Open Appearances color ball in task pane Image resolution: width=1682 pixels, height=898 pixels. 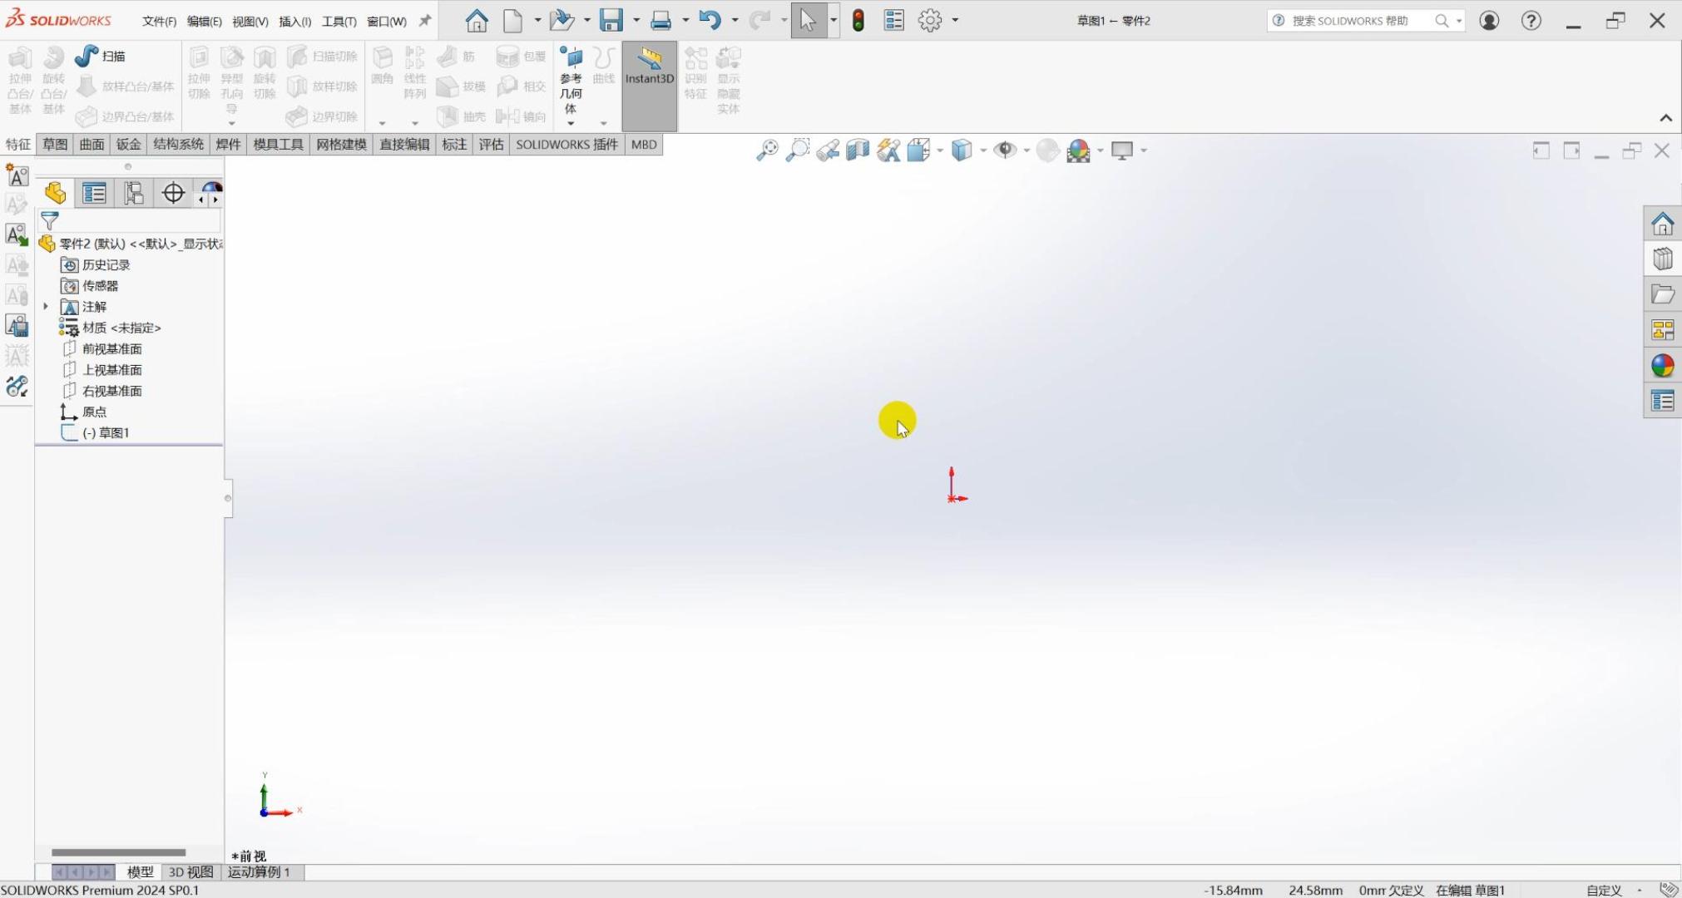coord(1662,366)
